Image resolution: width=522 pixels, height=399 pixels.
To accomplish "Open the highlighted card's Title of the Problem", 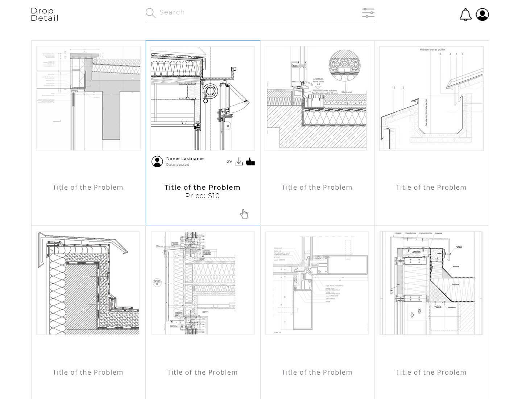I will (x=202, y=188).
